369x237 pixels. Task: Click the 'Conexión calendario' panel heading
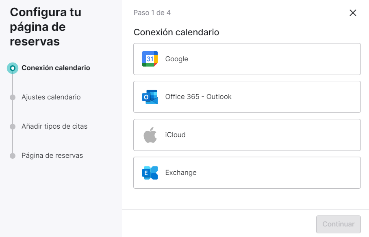[x=176, y=32]
